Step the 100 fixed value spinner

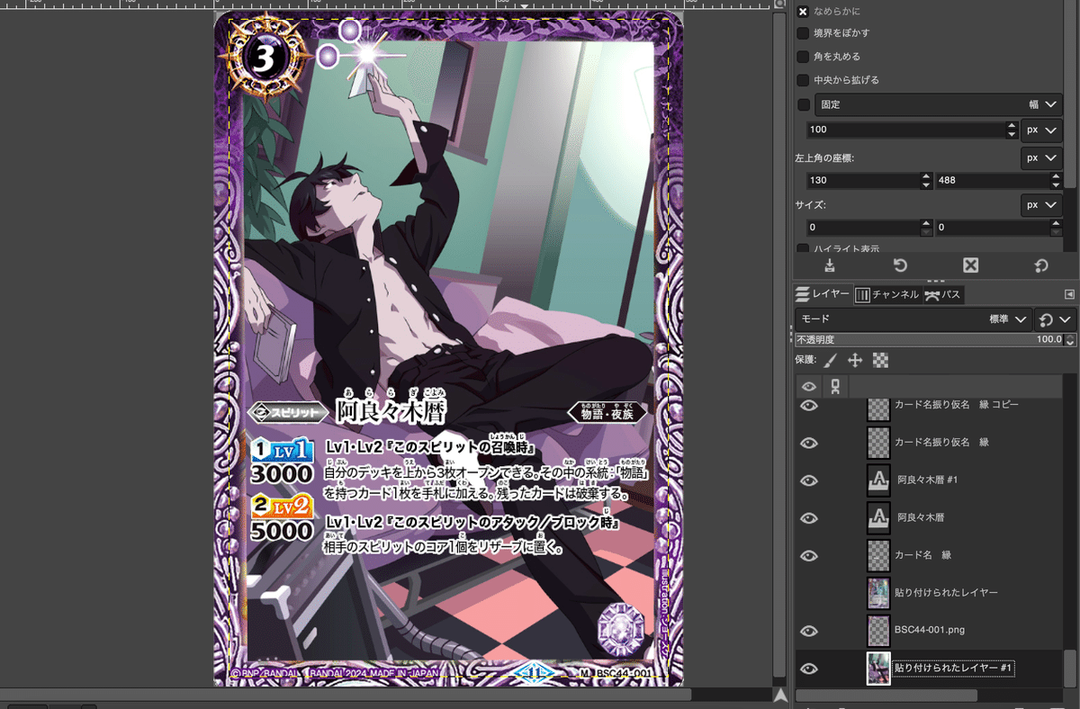(1012, 130)
